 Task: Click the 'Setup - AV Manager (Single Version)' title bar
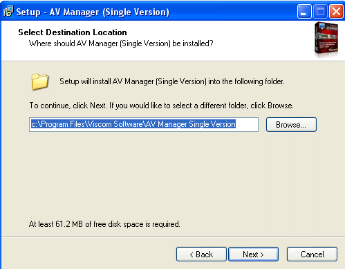point(93,12)
